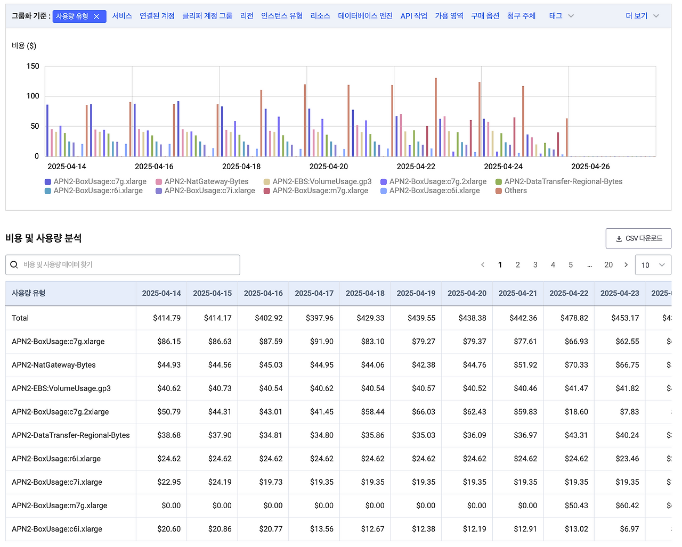
Task: Select page 2 in pagination
Action: (x=517, y=264)
